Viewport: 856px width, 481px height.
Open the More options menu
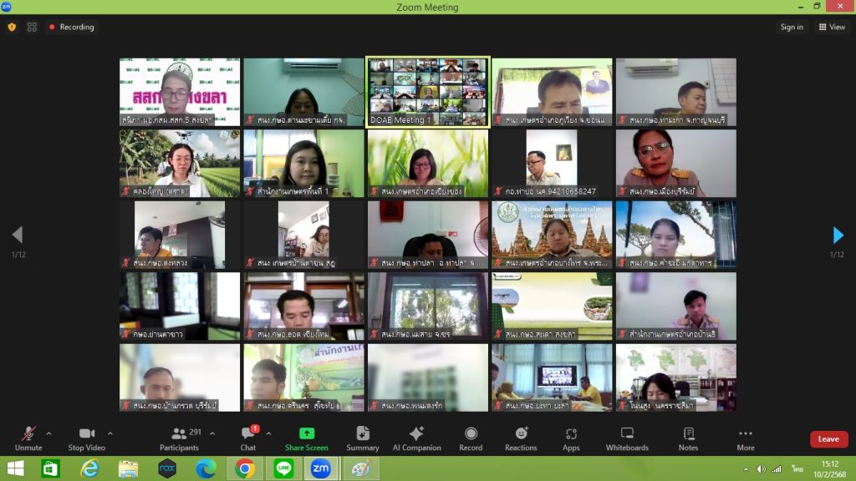coord(746,439)
